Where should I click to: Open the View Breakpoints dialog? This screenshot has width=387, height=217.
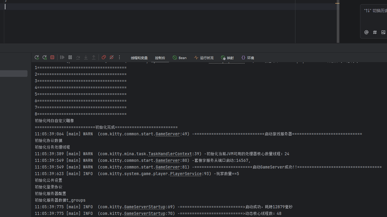pos(104,58)
